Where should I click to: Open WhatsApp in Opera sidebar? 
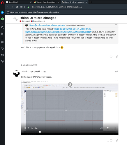tap(2, 19)
